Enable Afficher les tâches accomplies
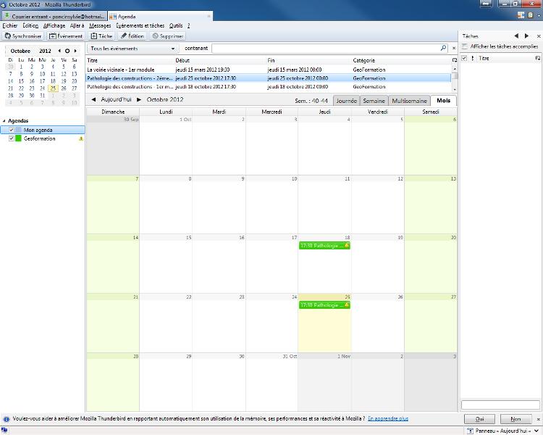The height and width of the screenshot is (435, 543). click(x=465, y=46)
